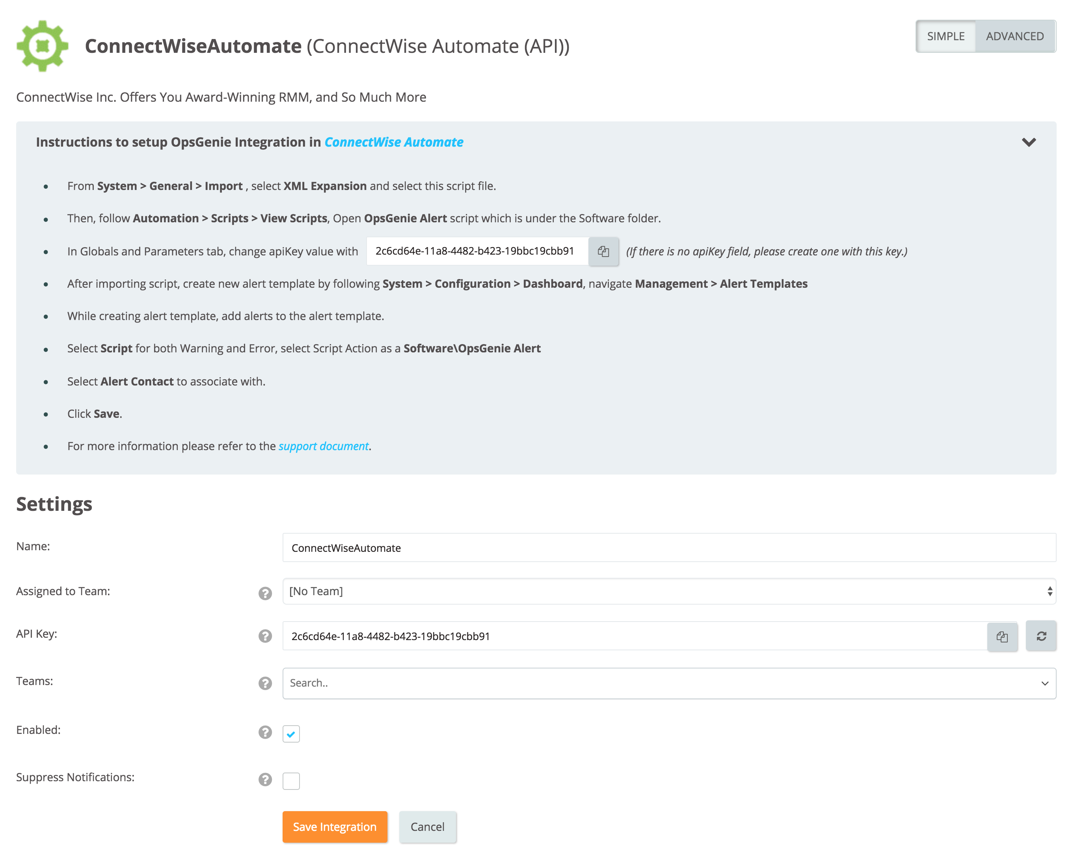Show the help tooltip for Enabled
The width and height of the screenshot is (1072, 862).
(x=265, y=732)
